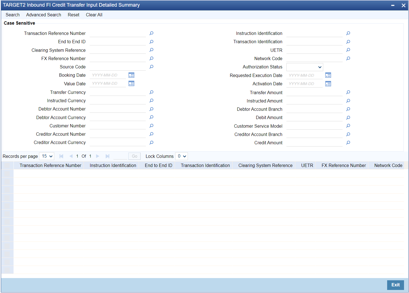Image resolution: width=409 pixels, height=293 pixels.
Task: Focus the Transaction Reference Number input field
Action: (118, 33)
